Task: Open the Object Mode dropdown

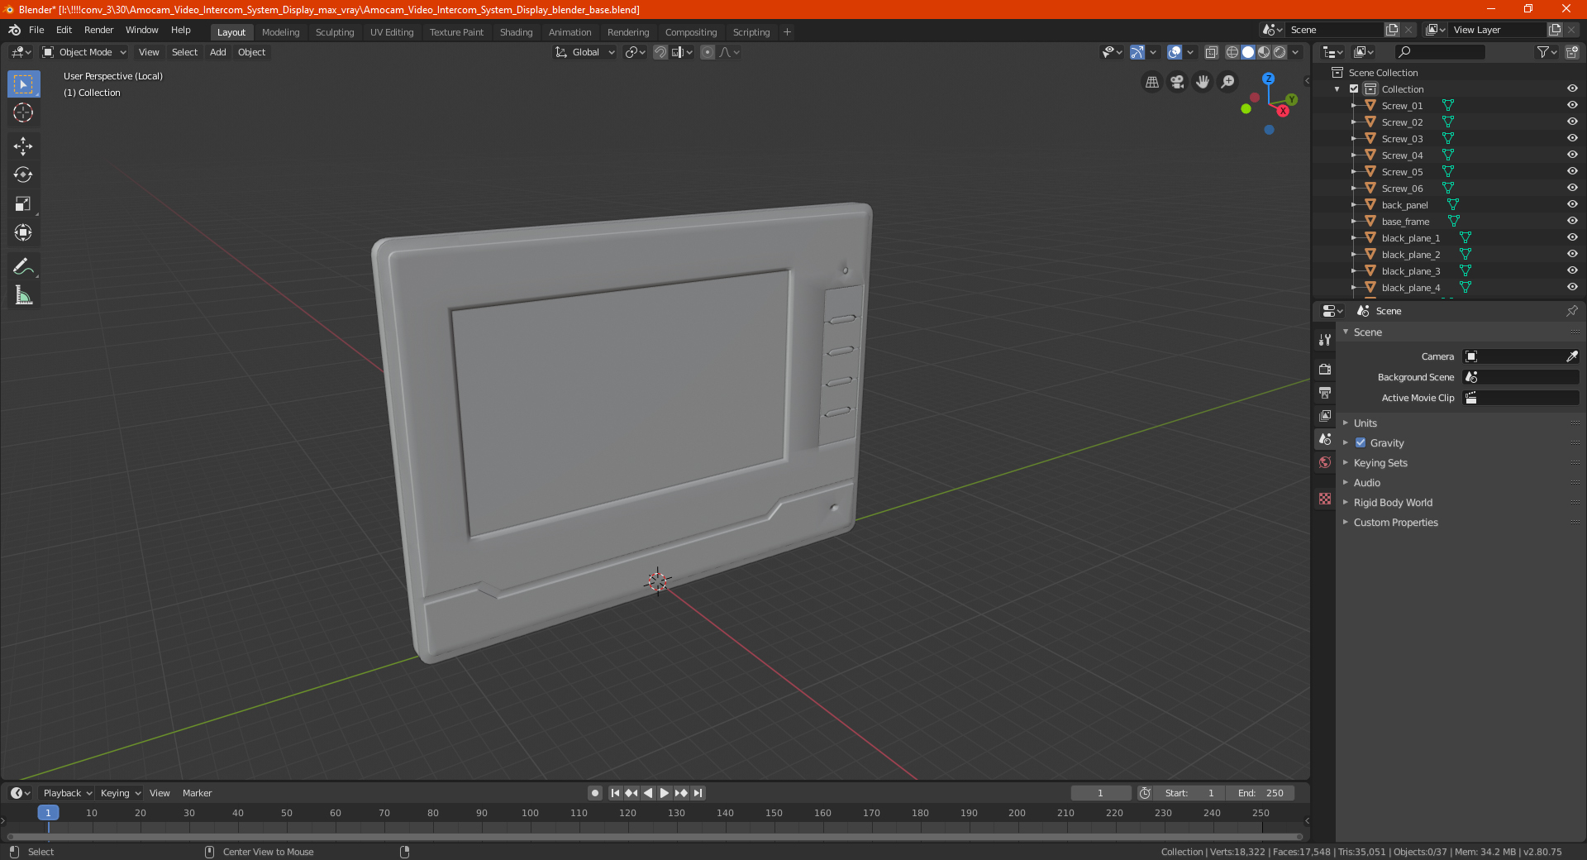Action: pyautogui.click(x=84, y=52)
